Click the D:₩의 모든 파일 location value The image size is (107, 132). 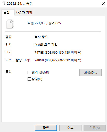tap(46, 45)
